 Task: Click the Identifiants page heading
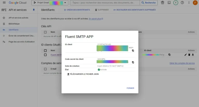click(48, 10)
